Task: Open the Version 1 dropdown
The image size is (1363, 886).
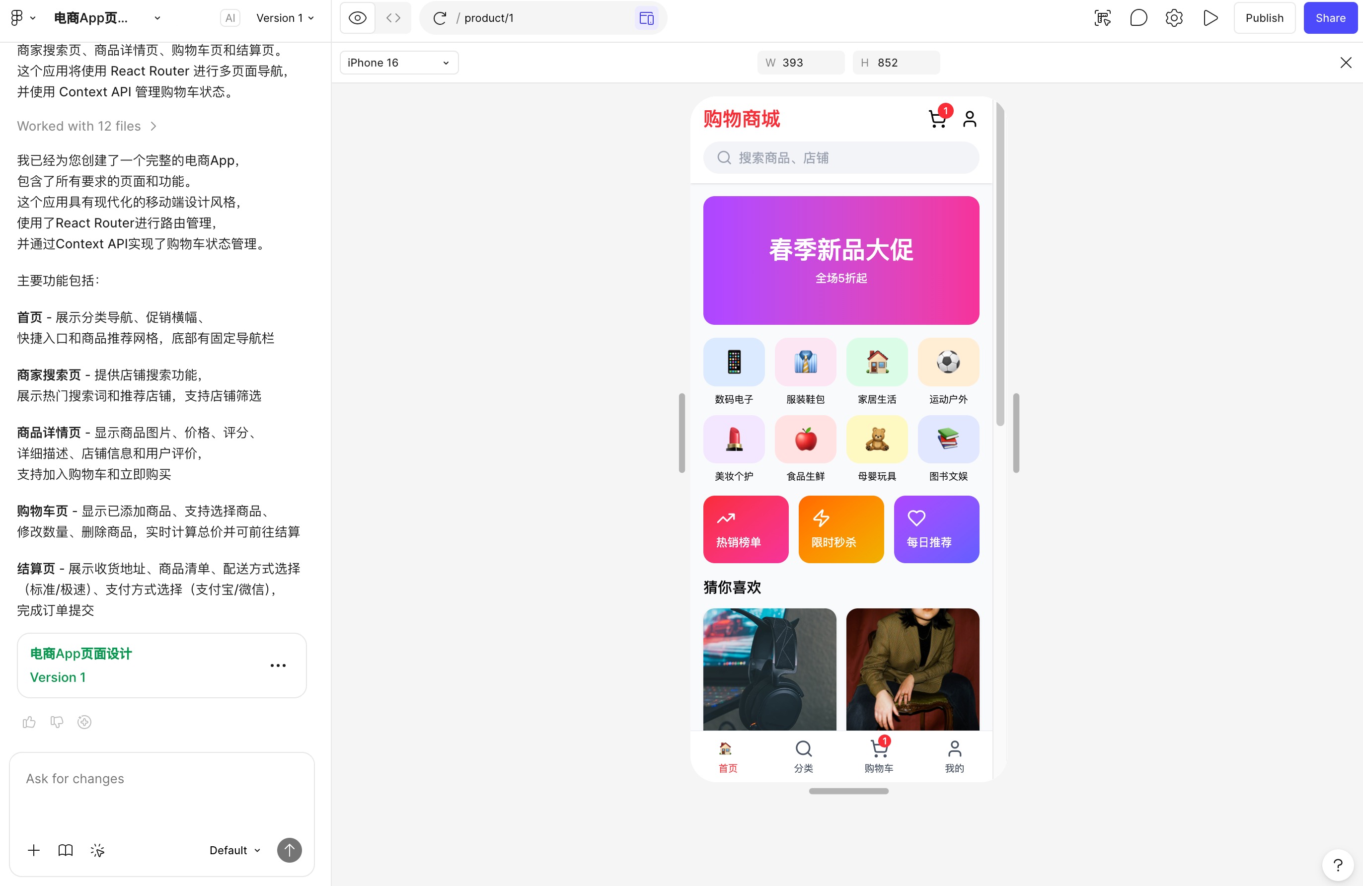Action: [x=285, y=18]
